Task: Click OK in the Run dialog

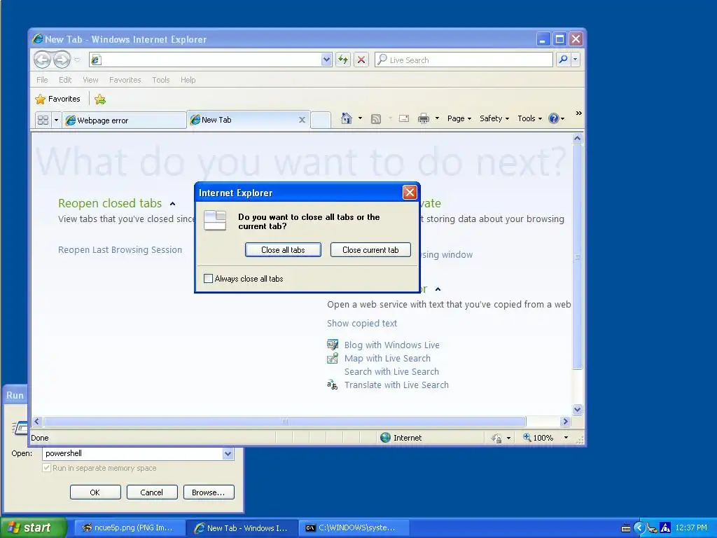Action: pyautogui.click(x=95, y=492)
